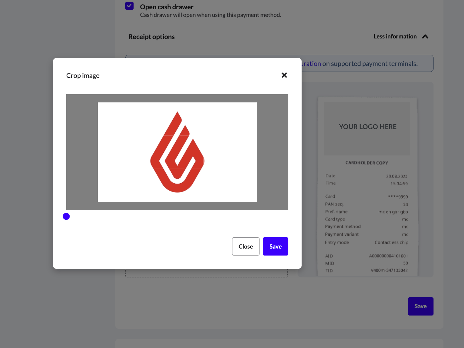
Task: Click the Close button in crop dialog
Action: pyautogui.click(x=246, y=246)
